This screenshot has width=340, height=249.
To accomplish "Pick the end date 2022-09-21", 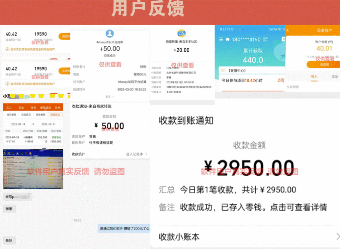I will click(48, 124).
